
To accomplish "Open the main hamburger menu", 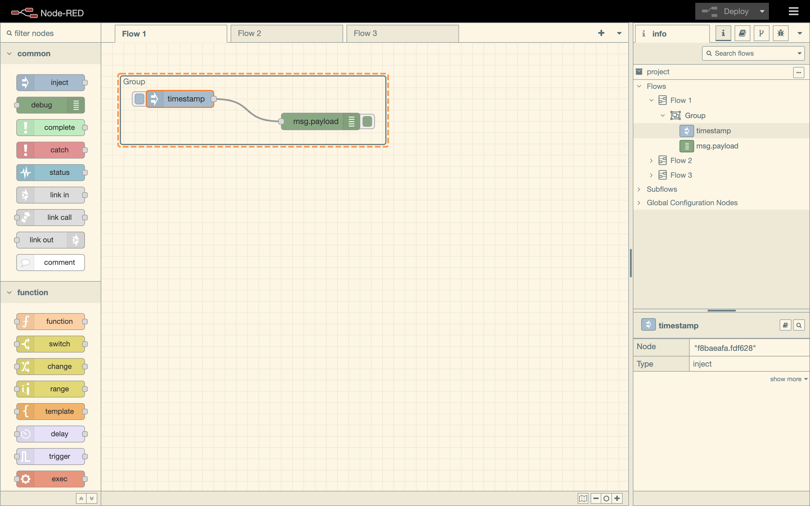I will tap(793, 11).
